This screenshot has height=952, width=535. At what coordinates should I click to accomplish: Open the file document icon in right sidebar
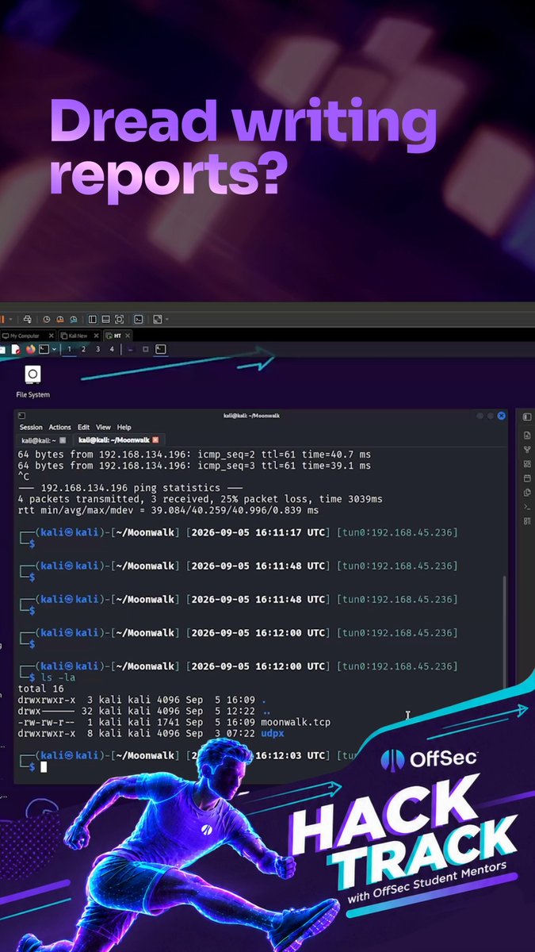click(527, 436)
